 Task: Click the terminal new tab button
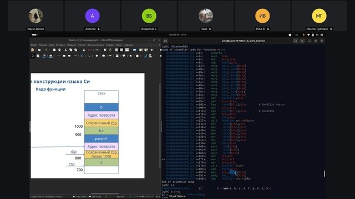(165, 41)
